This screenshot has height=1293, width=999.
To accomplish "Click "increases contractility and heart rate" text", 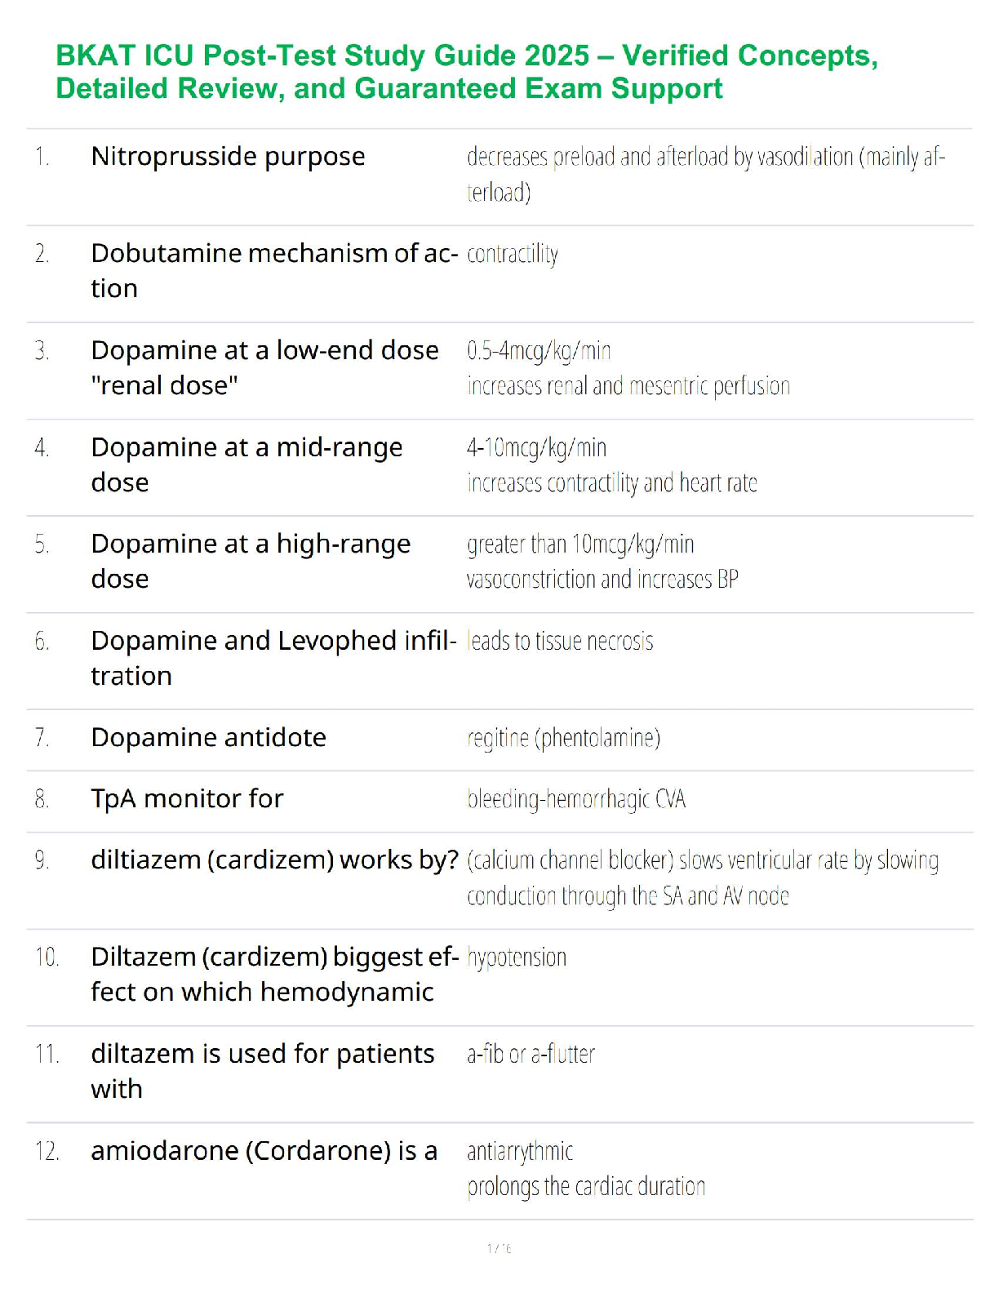I will tap(611, 483).
